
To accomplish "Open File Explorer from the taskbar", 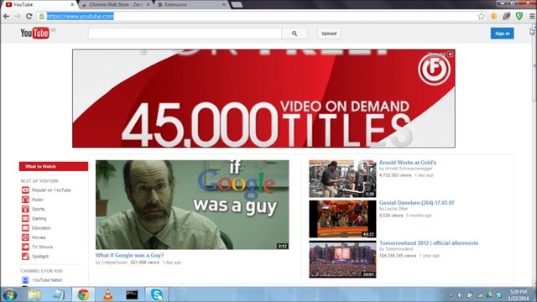I will tap(34, 294).
